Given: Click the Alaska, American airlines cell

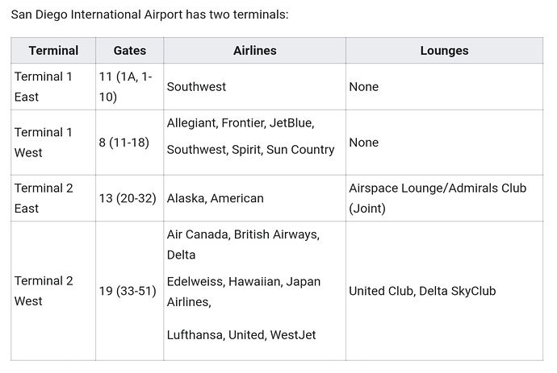Looking at the screenshot, I should 255,198.
